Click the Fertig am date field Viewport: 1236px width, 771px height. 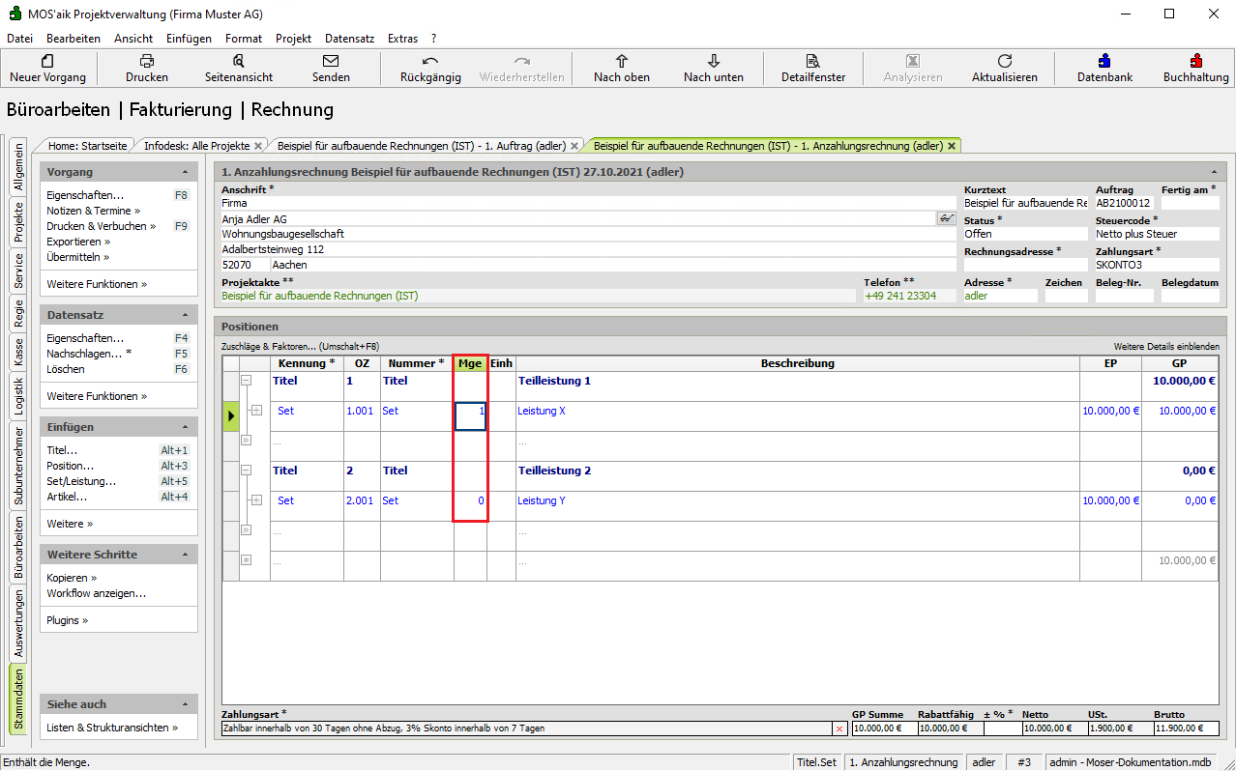(x=1191, y=203)
